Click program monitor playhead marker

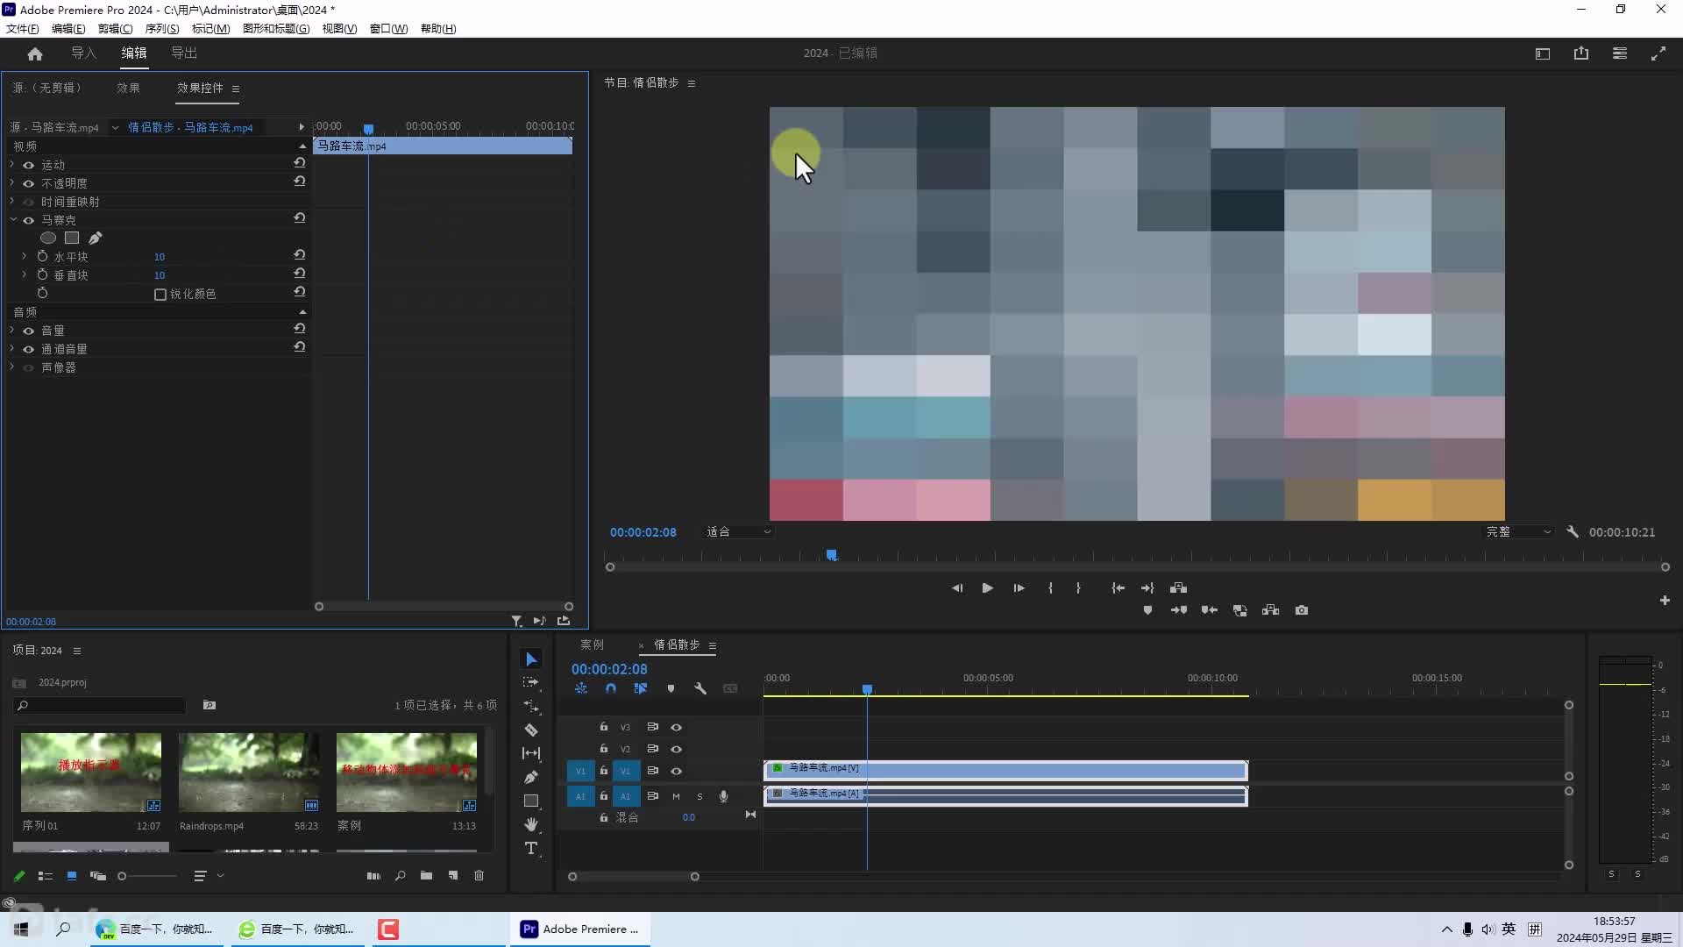pyautogui.click(x=832, y=555)
